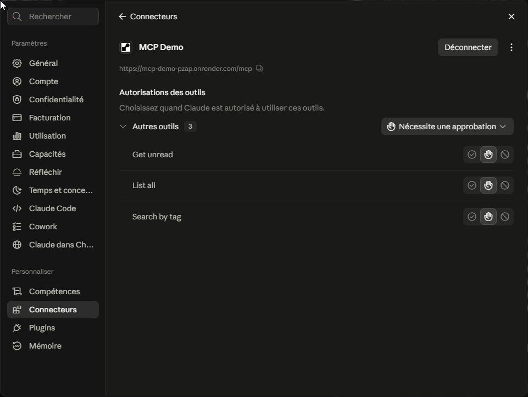
Task: Open the Compétences section
Action: tap(53, 291)
